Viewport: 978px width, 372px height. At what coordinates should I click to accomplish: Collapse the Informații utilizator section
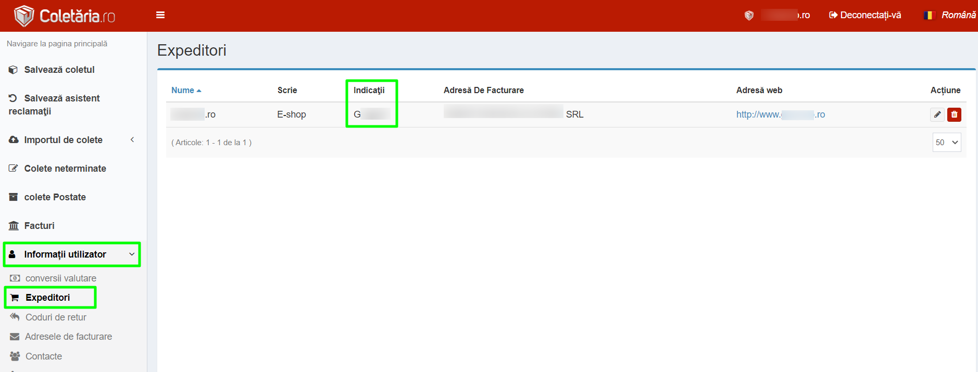(x=132, y=254)
